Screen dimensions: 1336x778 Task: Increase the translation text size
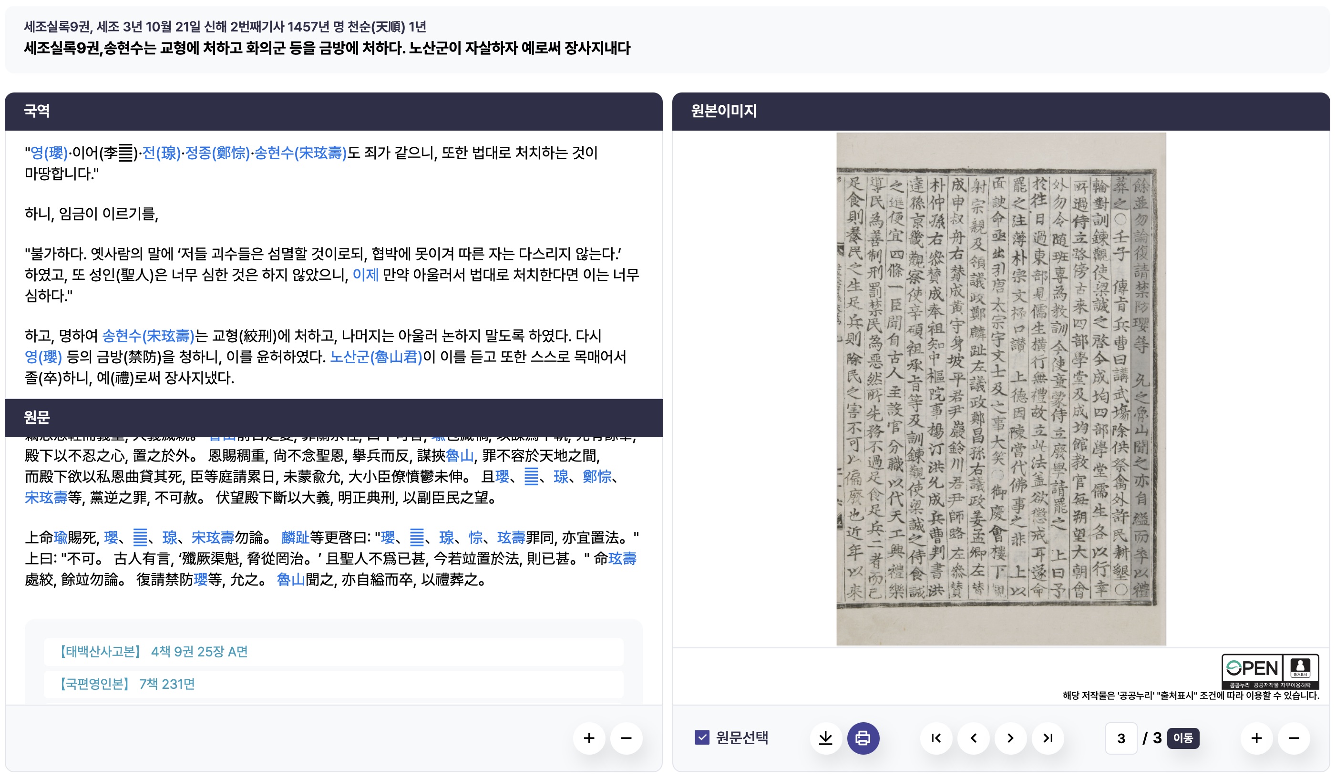click(x=588, y=738)
